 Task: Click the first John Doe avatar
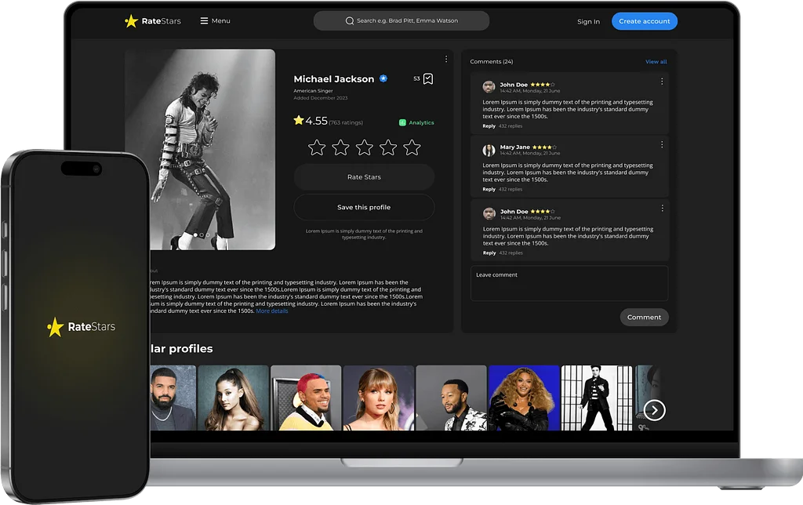[x=489, y=86]
